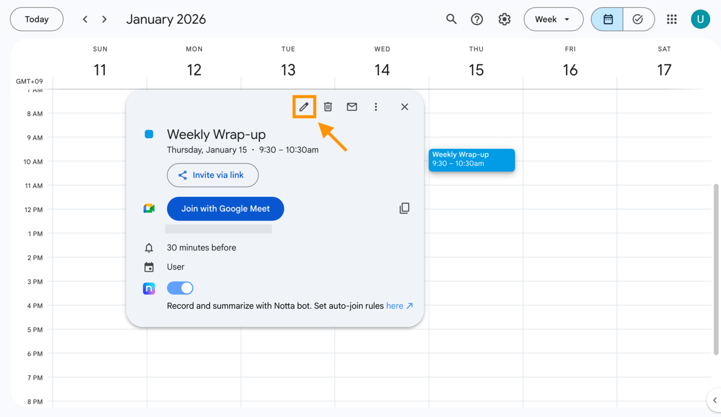
Task: Copy the Google Meet link
Action: point(404,208)
